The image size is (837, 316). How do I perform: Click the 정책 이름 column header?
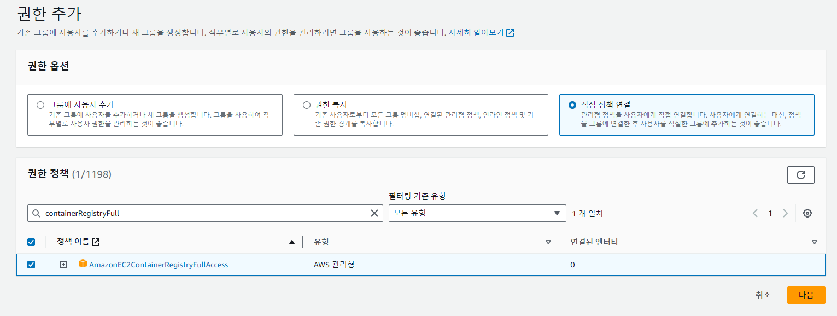click(73, 242)
